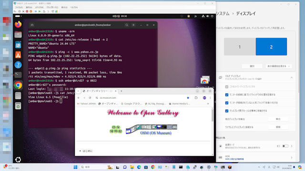Open the Google account bookmark
Image resolution: width=305 pixels, height=171 pixels.
(x=131, y=104)
